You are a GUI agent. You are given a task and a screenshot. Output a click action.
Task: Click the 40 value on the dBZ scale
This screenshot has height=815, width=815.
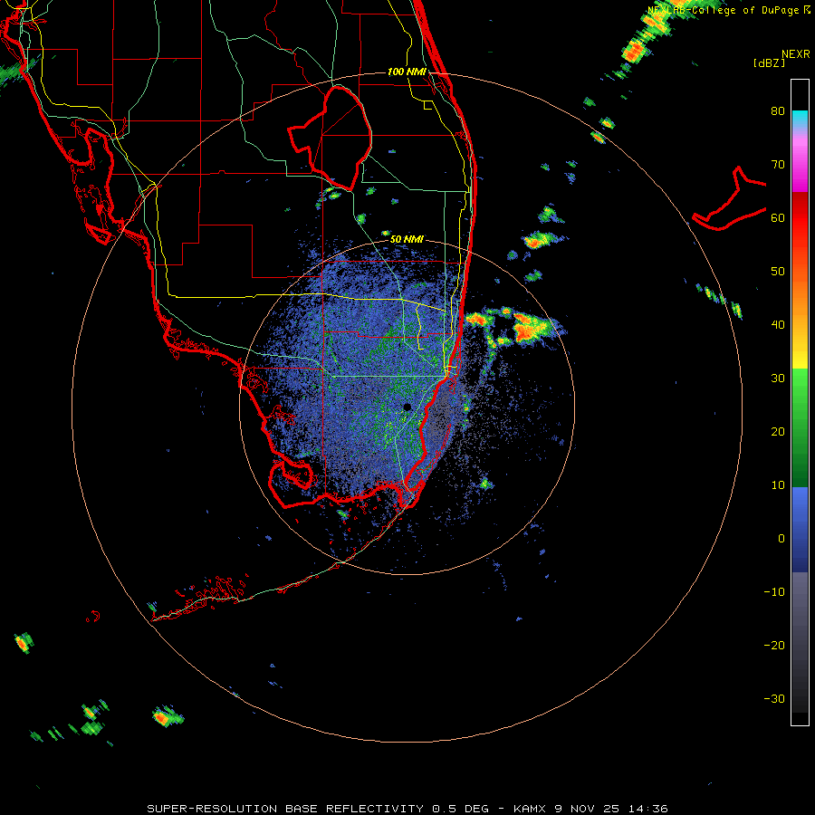778,325
